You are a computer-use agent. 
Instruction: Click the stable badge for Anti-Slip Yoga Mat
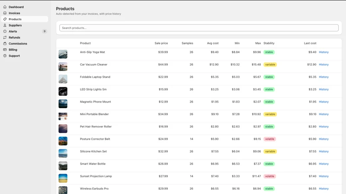pyautogui.click(x=269, y=52)
